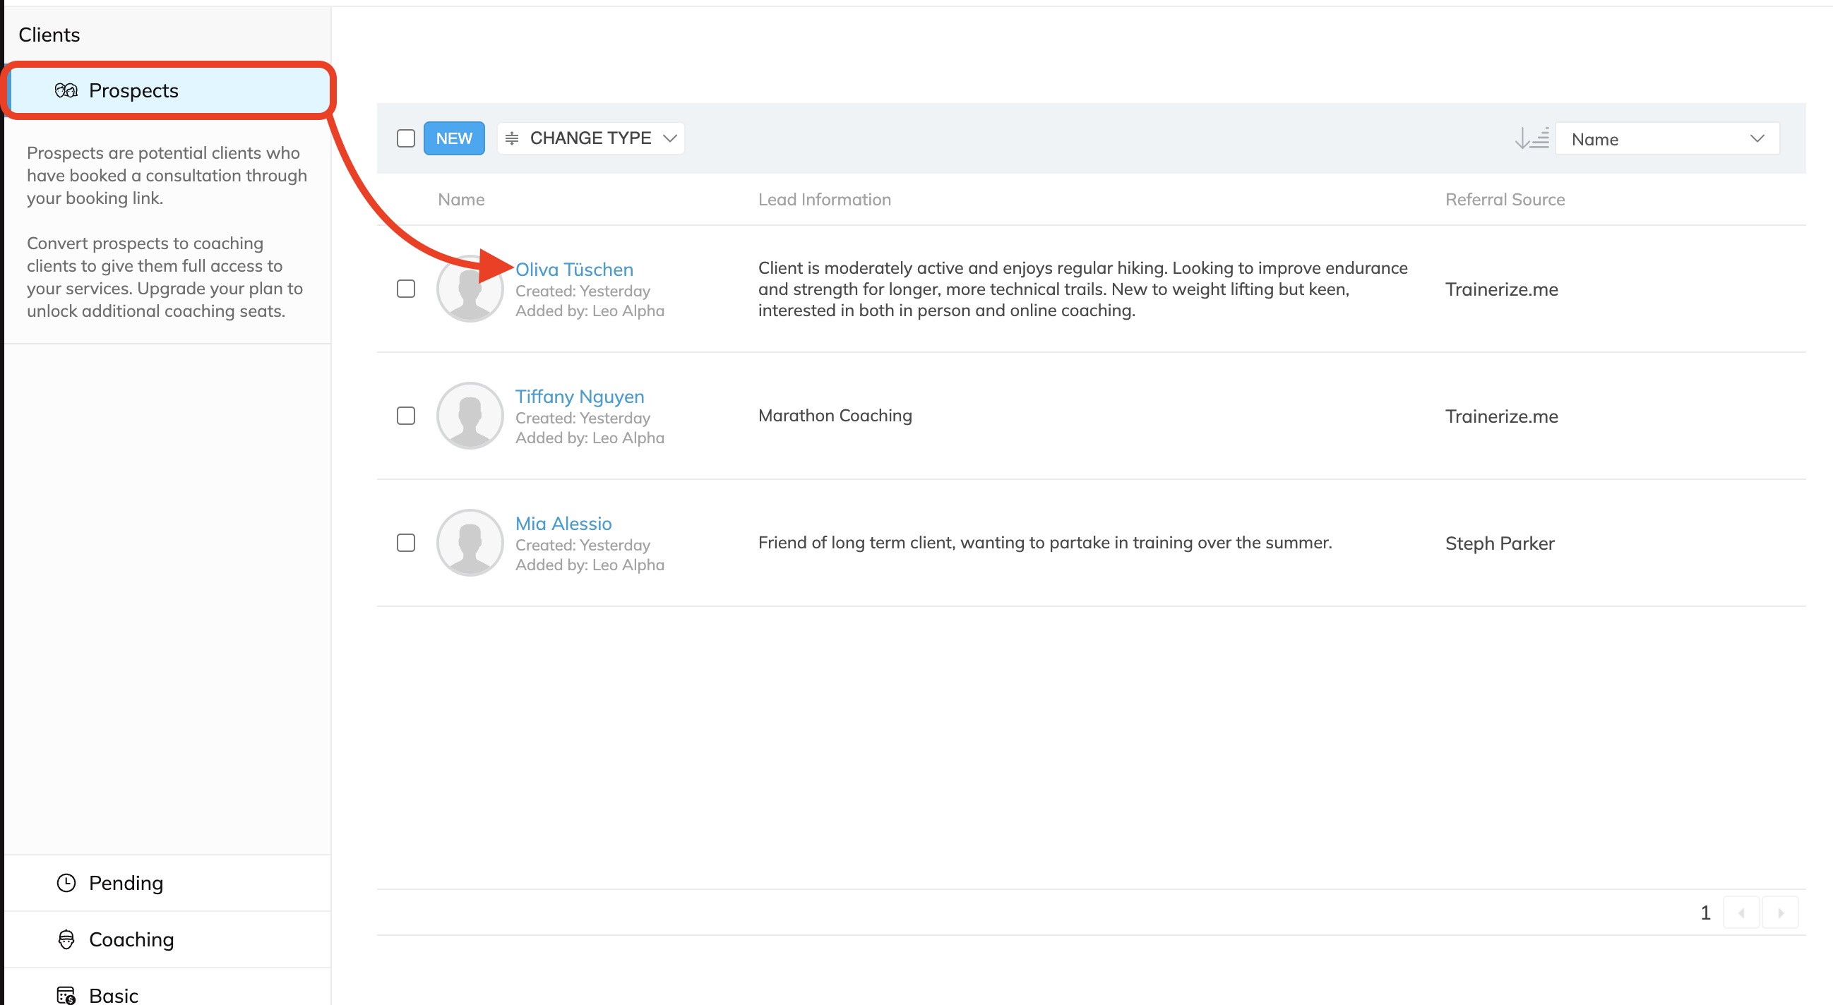Go to next page arrow
This screenshot has width=1833, height=1005.
[1780, 913]
